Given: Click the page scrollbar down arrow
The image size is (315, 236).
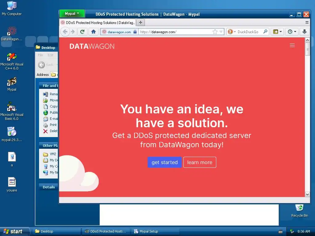Looking at the screenshot, I should [307, 194].
